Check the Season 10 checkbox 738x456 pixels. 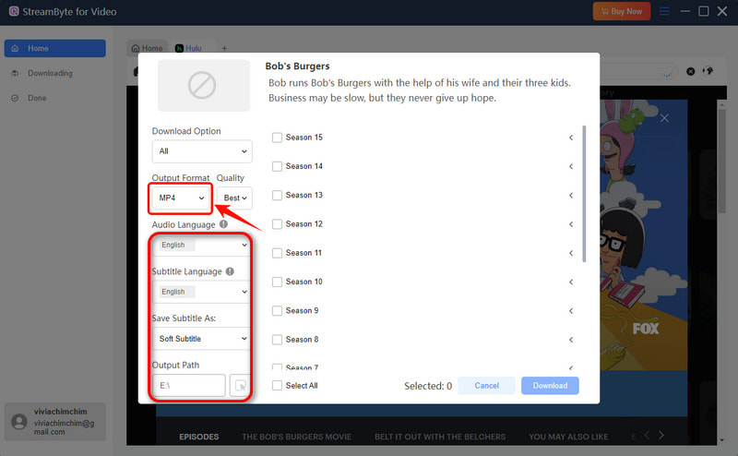point(278,282)
